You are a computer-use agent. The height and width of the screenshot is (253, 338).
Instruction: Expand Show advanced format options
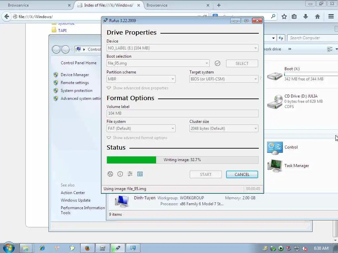137,138
